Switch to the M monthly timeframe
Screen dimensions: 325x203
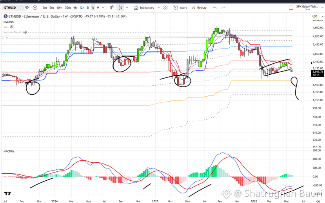98,8
